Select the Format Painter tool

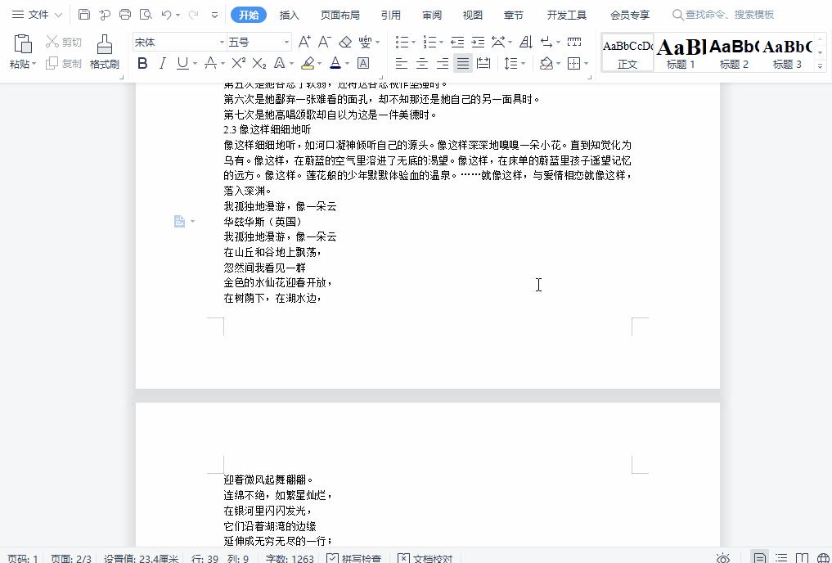[x=104, y=52]
